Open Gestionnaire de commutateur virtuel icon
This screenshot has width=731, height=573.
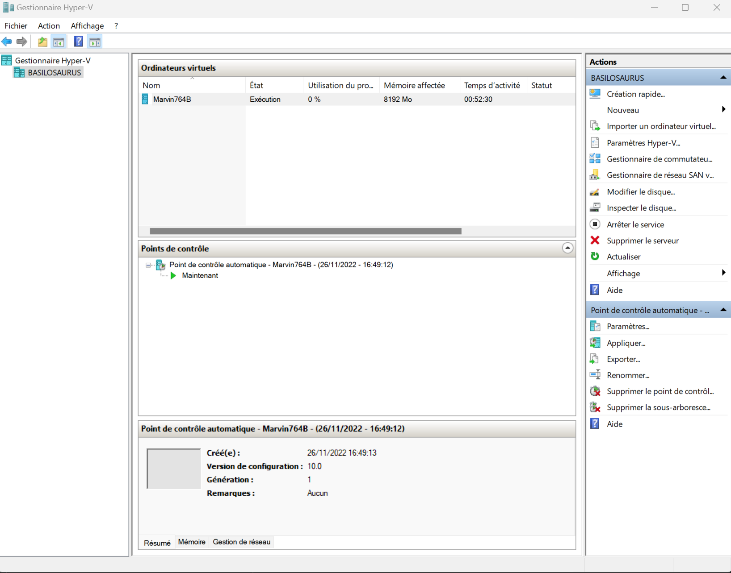595,159
